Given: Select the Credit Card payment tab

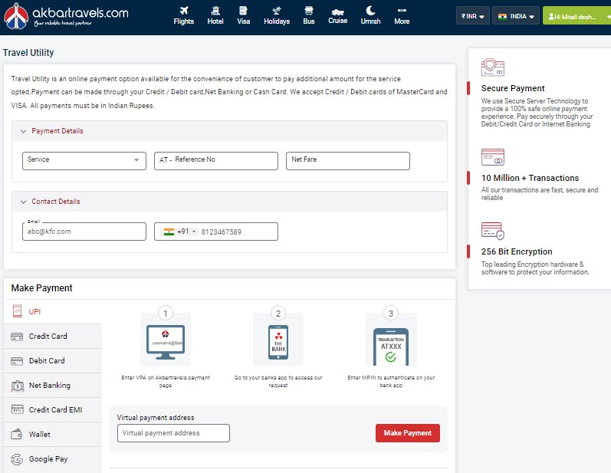Looking at the screenshot, I should pyautogui.click(x=53, y=337).
